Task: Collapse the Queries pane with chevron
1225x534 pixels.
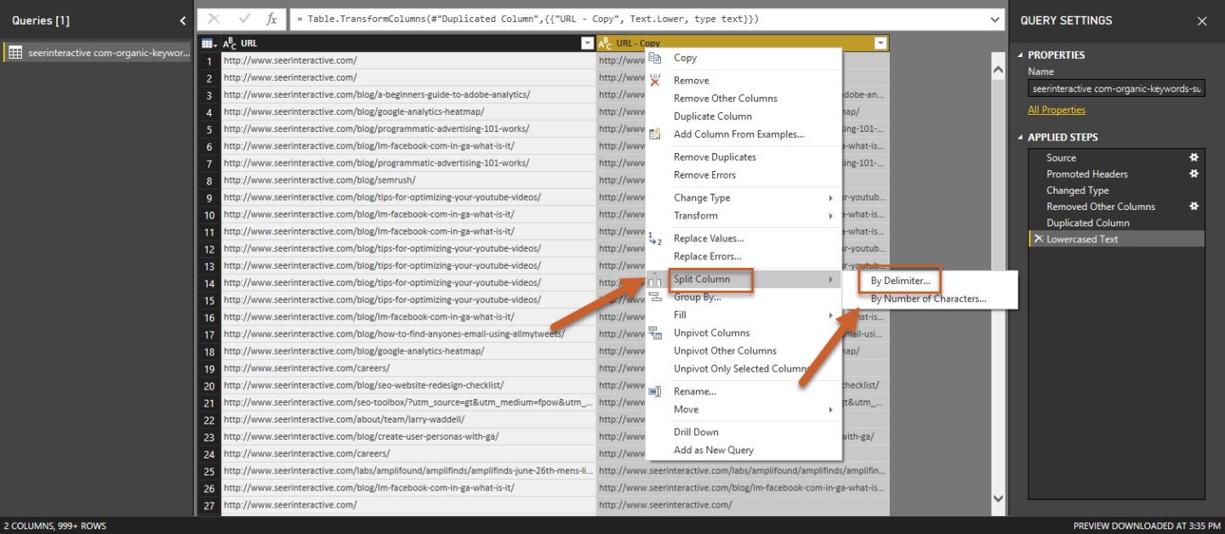Action: click(x=183, y=20)
